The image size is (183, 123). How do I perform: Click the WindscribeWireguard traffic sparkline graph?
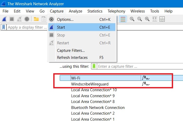[146, 84]
